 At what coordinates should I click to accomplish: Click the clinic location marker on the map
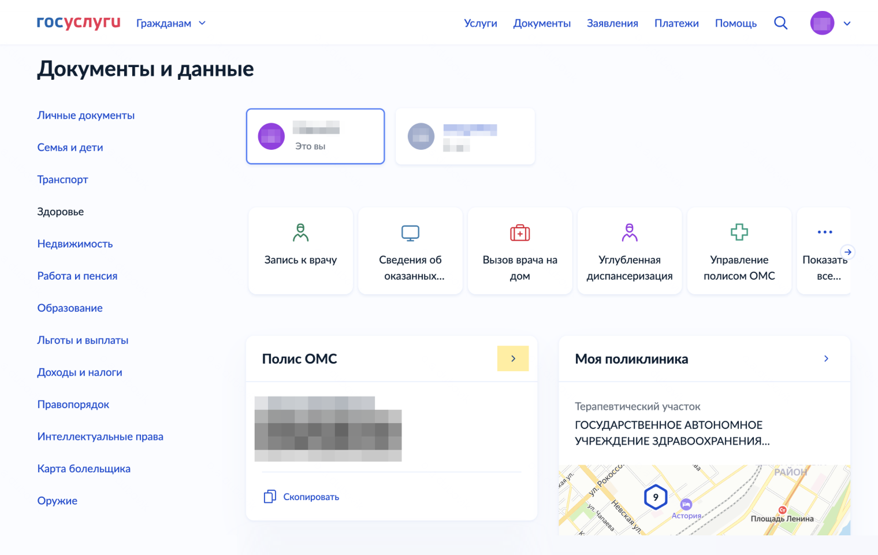click(656, 496)
